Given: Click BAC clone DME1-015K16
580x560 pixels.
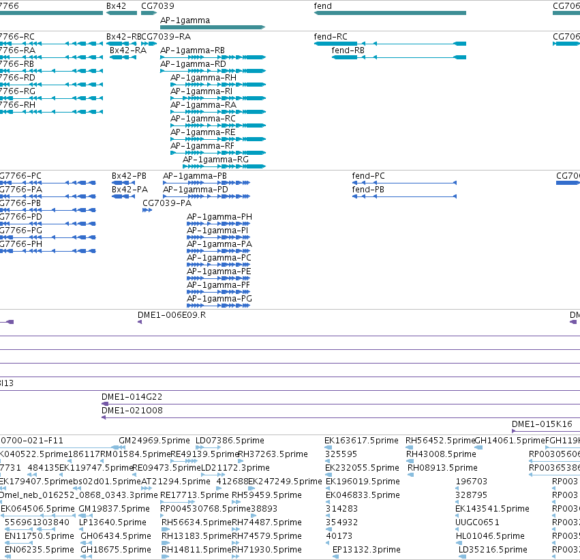Looking at the screenshot, I should pos(542,424).
